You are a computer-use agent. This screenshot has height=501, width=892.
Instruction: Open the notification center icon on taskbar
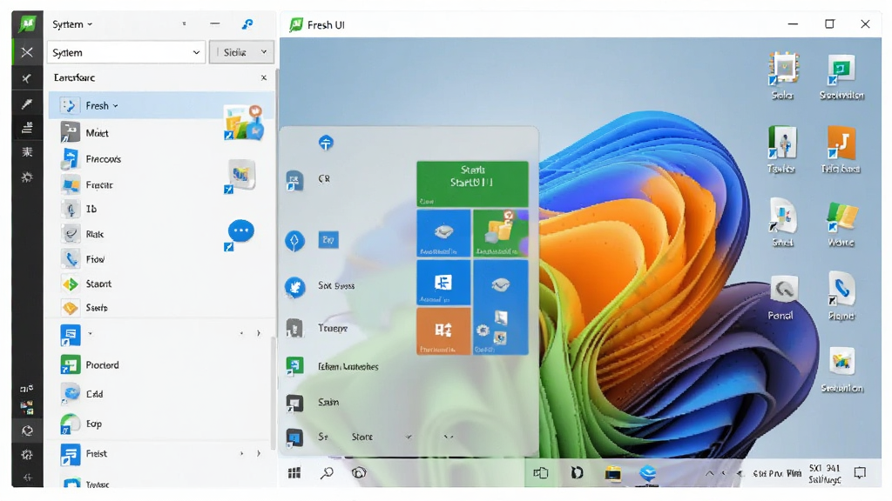860,472
